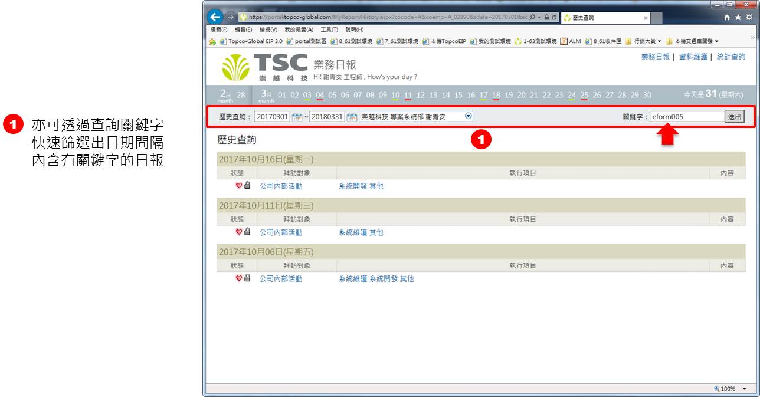760x397 pixels.
Task: Close the 歷史查詢 browser tab
Action: point(646,18)
